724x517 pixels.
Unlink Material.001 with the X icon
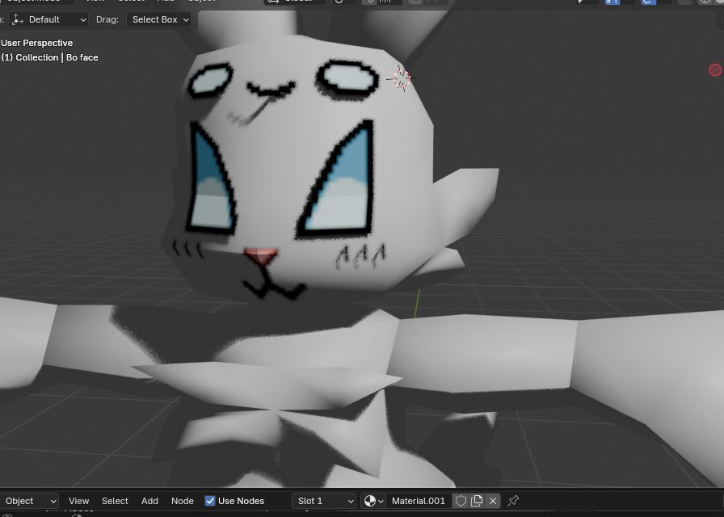(x=493, y=501)
